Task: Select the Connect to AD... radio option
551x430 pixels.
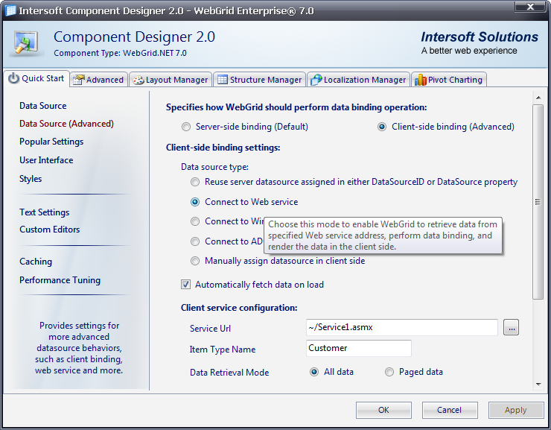Action: [x=194, y=241]
